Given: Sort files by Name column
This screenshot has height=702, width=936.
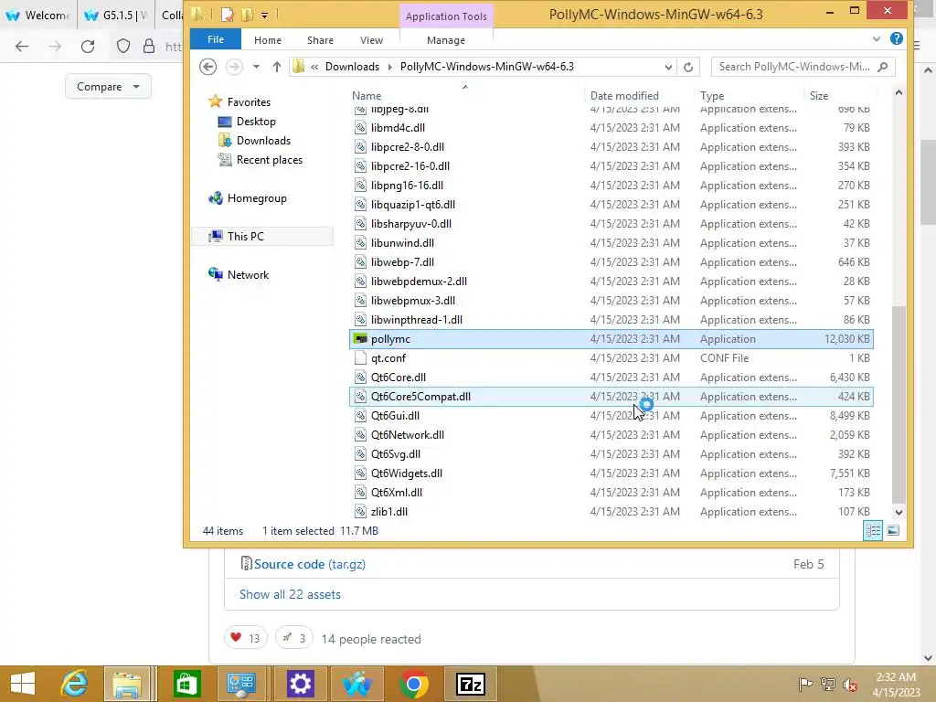Looking at the screenshot, I should 367,95.
